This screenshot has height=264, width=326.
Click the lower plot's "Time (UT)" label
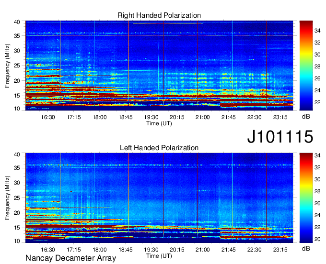tap(159, 256)
